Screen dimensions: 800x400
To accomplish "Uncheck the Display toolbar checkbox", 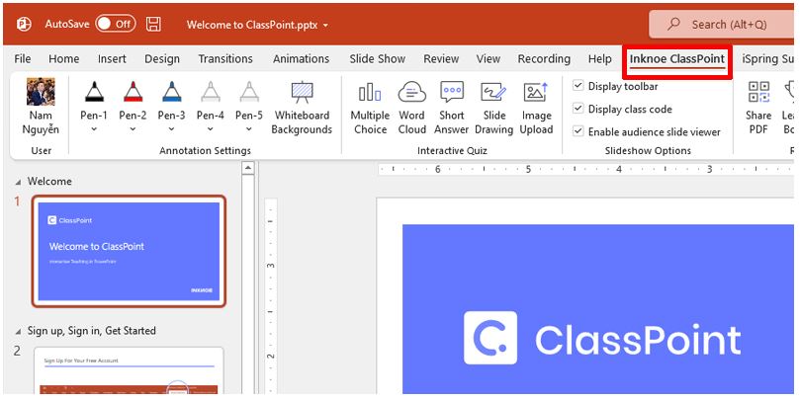I will point(578,86).
